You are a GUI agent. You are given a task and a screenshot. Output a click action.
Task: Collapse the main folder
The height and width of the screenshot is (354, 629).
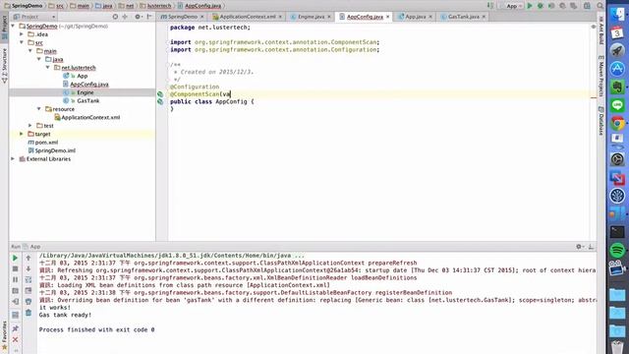tap(30, 51)
